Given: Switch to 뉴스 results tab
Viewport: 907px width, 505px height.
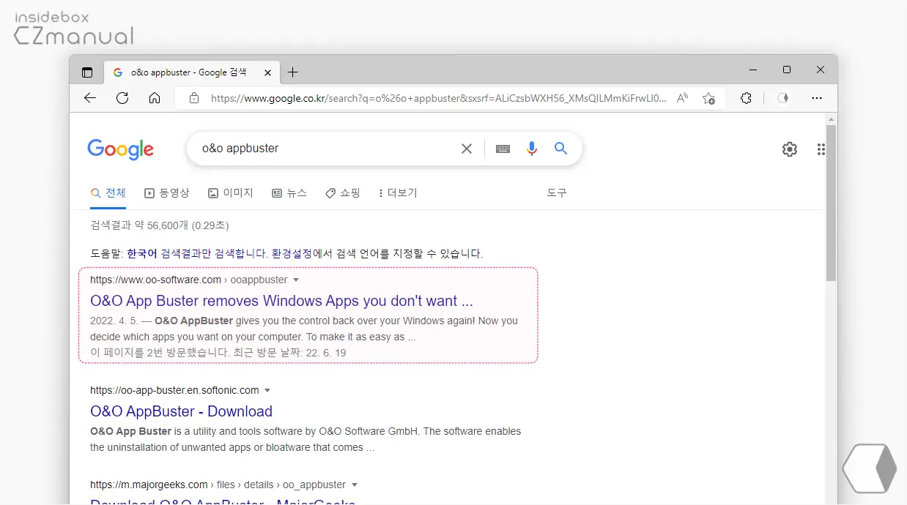Looking at the screenshot, I should pyautogui.click(x=289, y=193).
